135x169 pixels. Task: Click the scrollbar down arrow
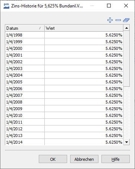tap(126, 142)
